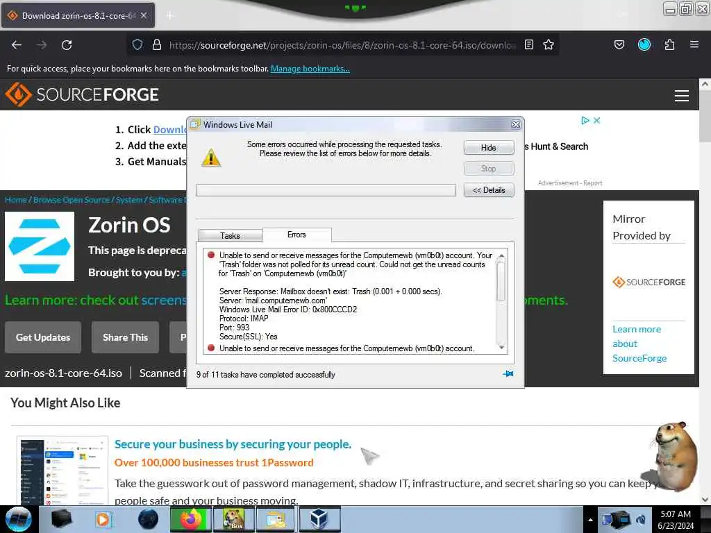Collapse the dialog with << Details
This screenshot has height=533, width=711.
(488, 190)
